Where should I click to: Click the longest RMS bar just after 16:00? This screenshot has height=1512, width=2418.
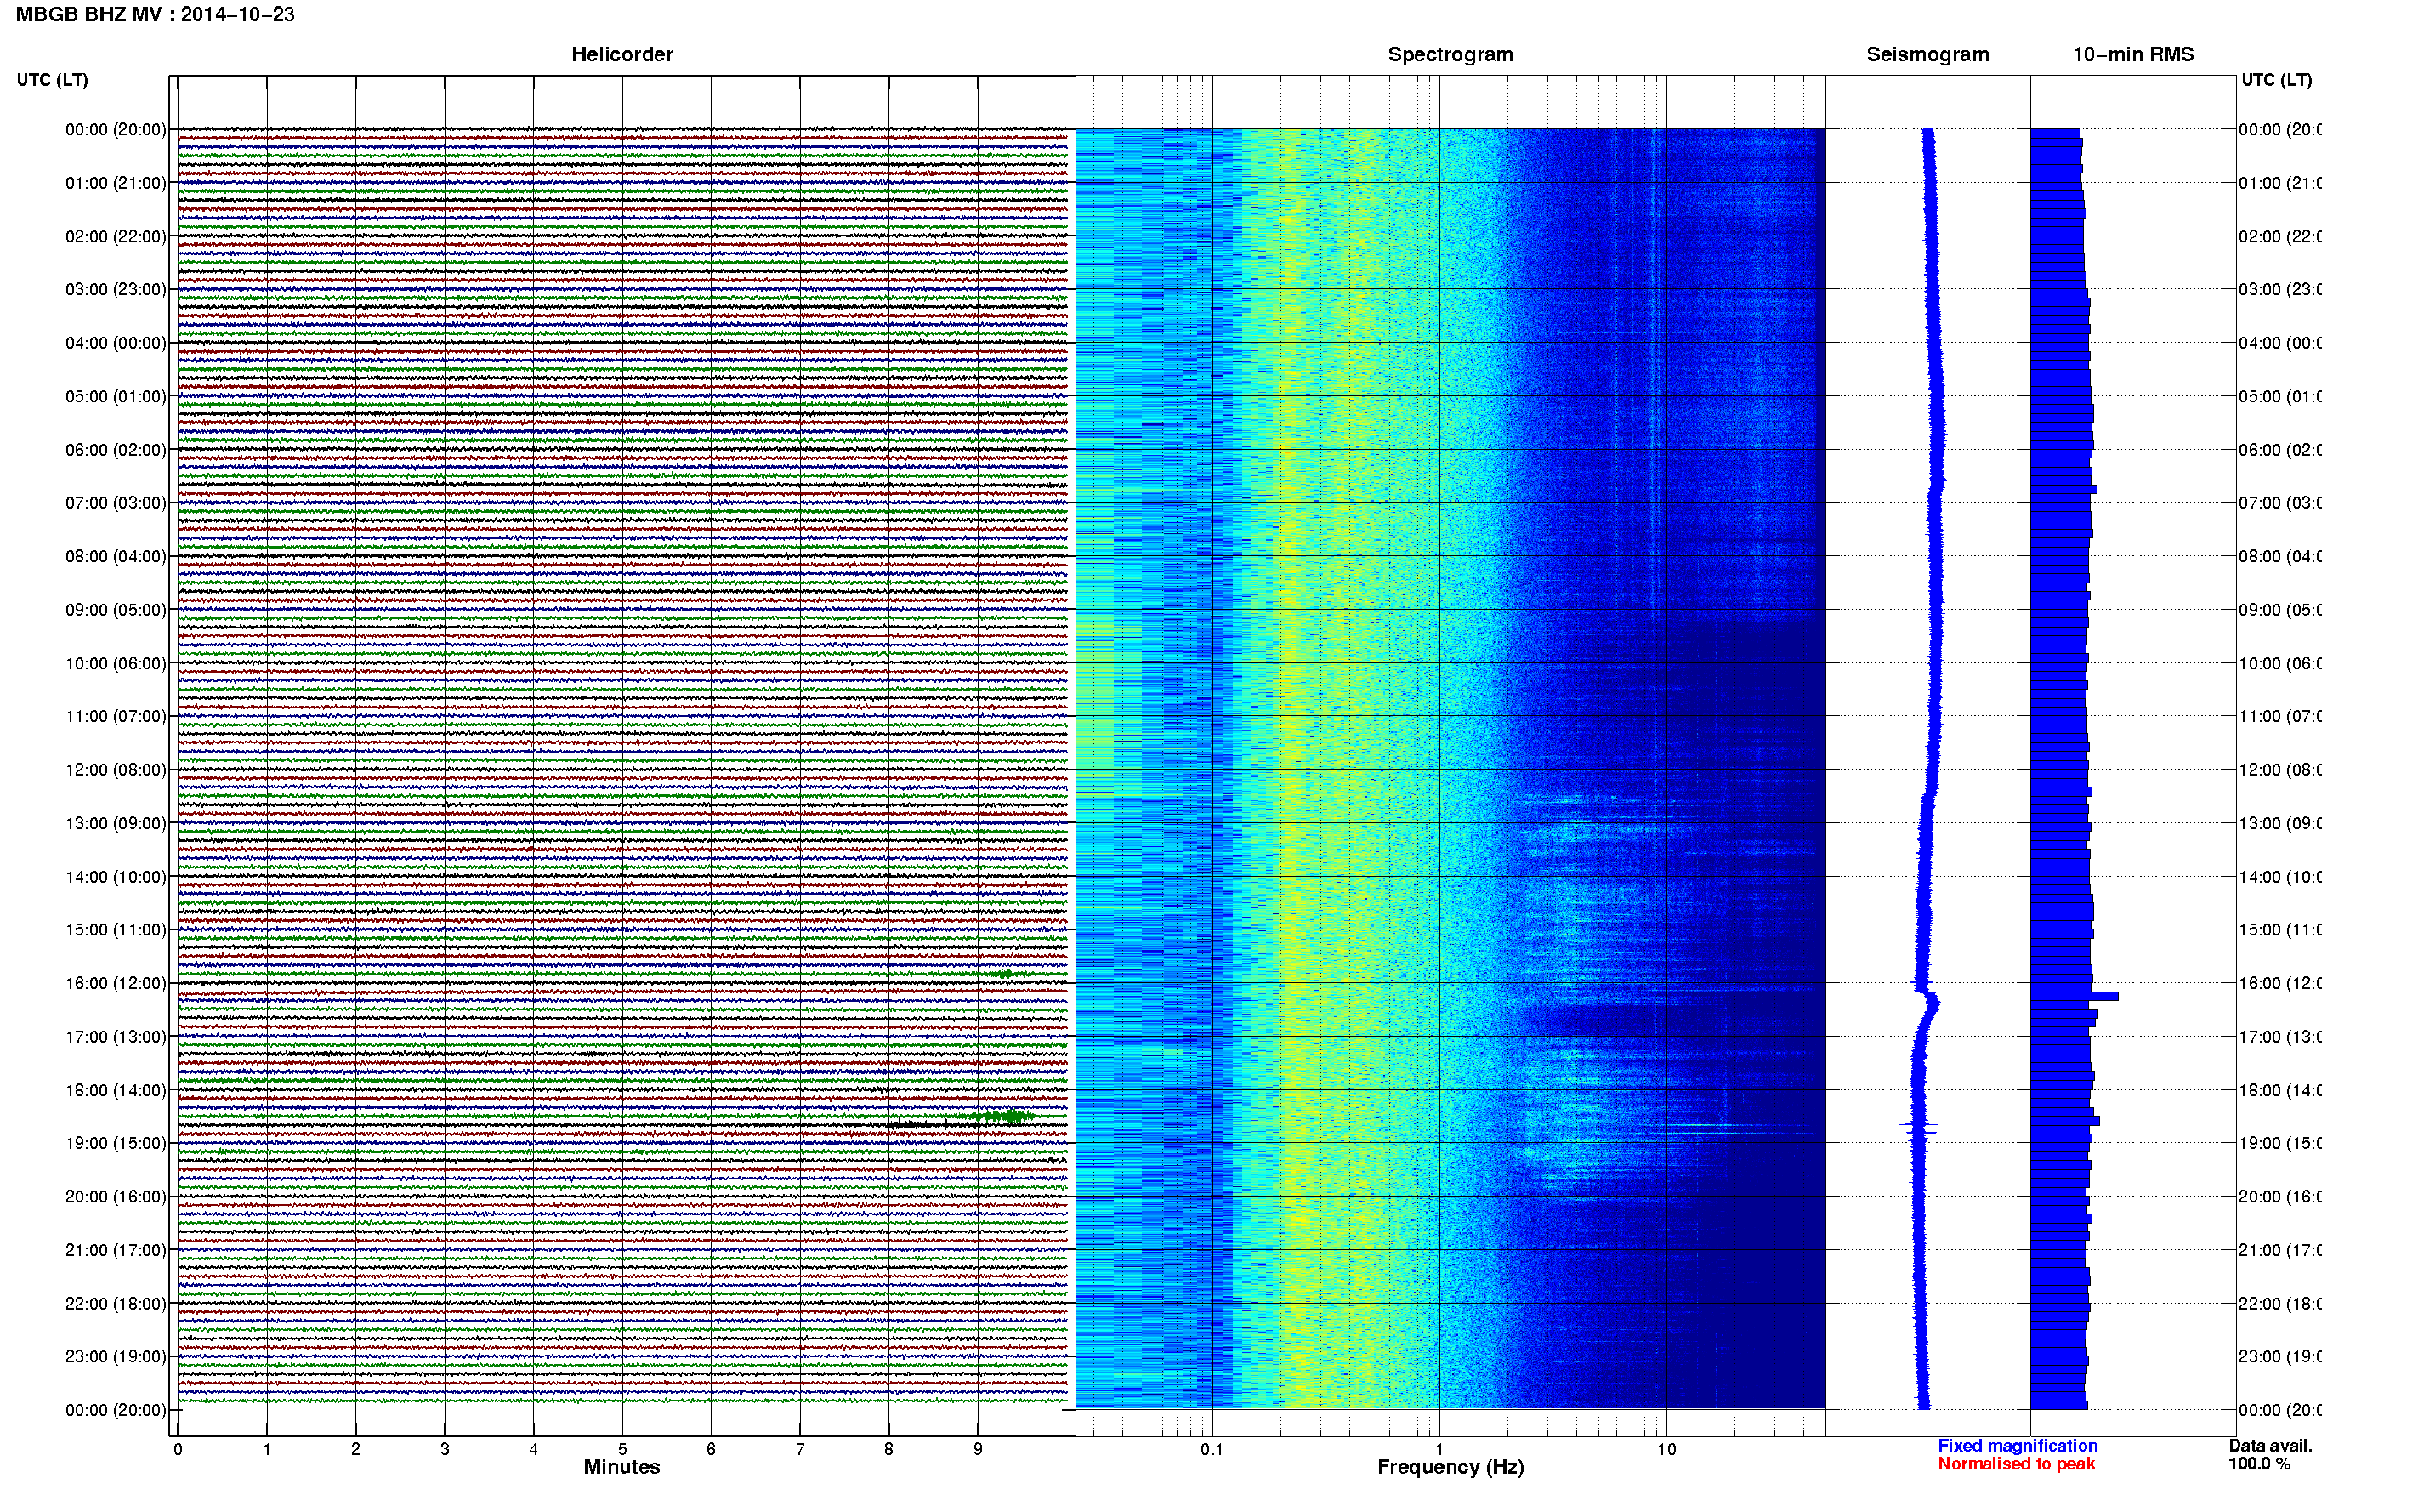coord(2075,996)
